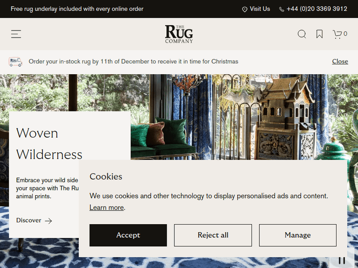Follow the Discover text link

point(29,220)
